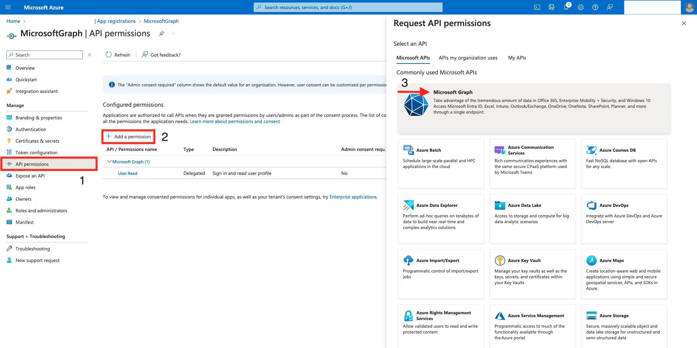697x348 pixels.
Task: Open Azure Cloud Shell from the top bar
Action: tap(537, 7)
